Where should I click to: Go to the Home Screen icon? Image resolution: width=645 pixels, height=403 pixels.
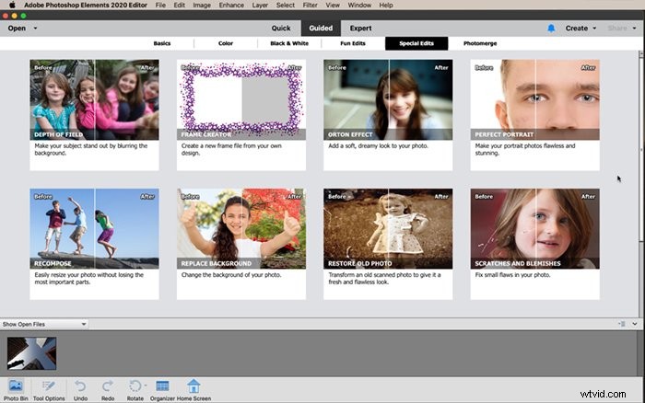pos(193,387)
